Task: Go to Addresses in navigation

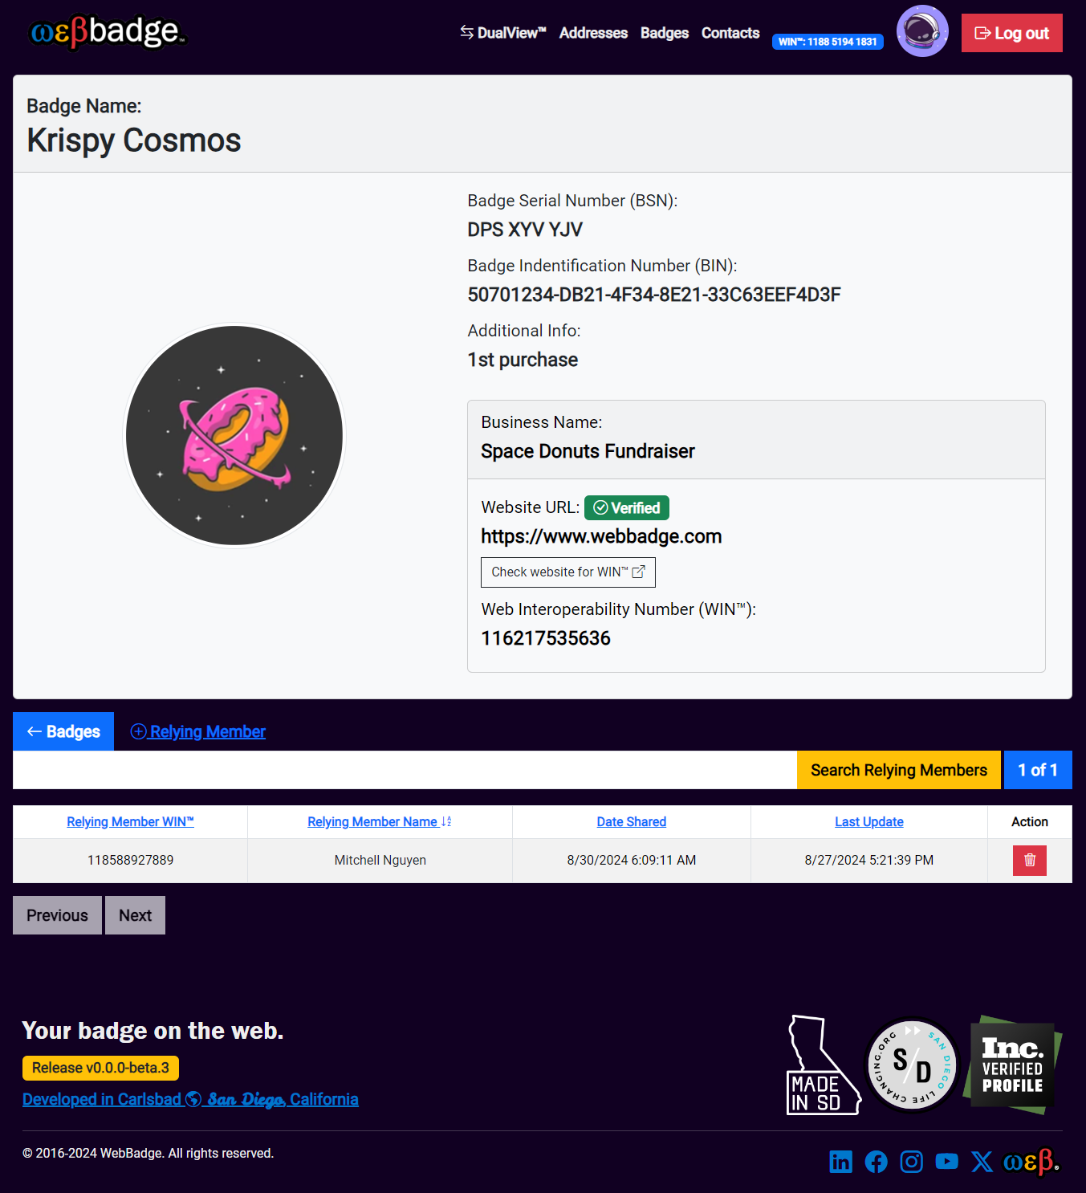Action: click(593, 33)
